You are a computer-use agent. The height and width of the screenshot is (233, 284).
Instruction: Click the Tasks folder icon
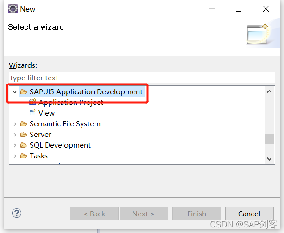coord(24,156)
